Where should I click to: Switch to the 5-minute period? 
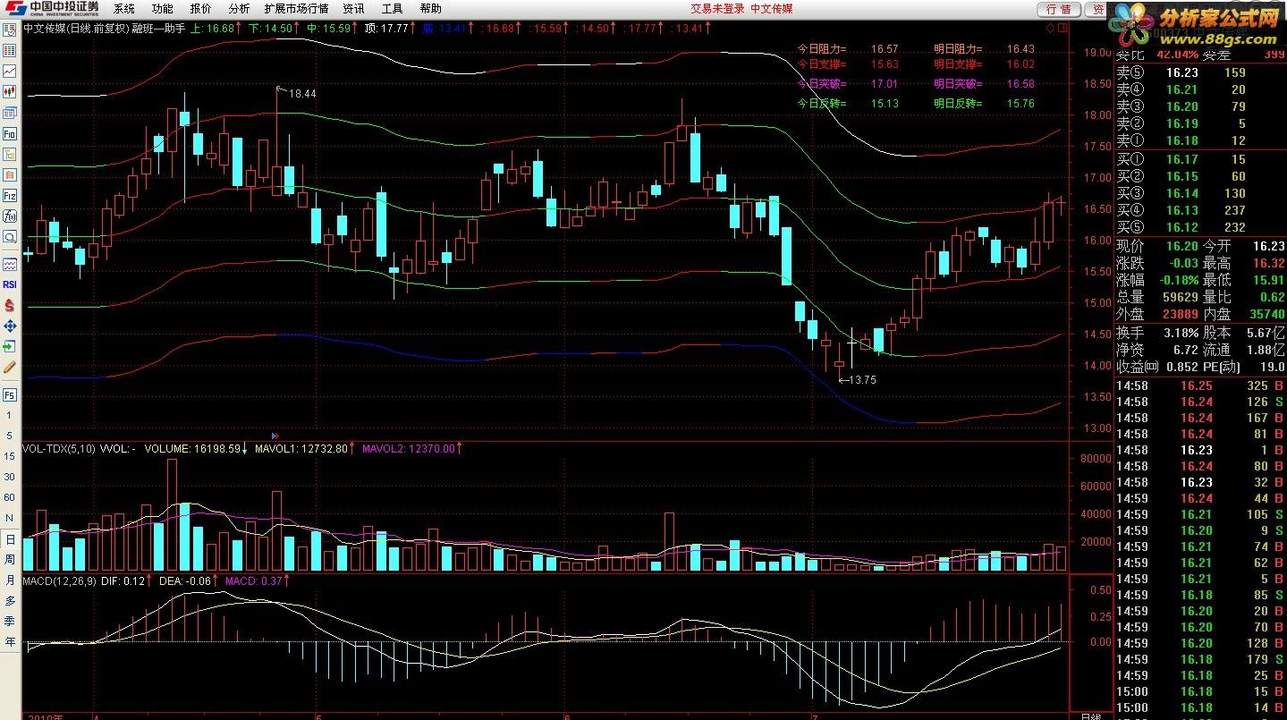point(10,436)
